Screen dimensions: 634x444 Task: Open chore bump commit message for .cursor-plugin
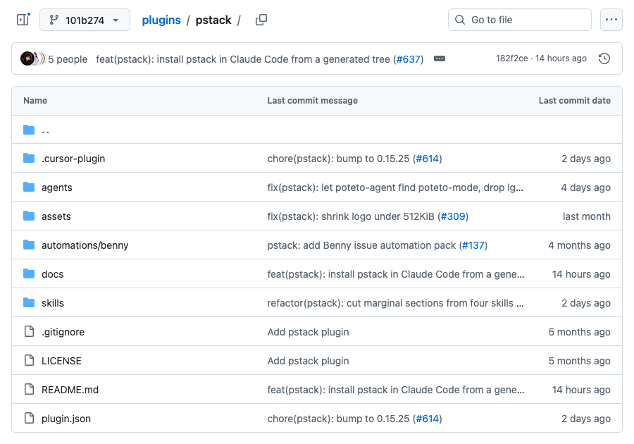(x=338, y=159)
